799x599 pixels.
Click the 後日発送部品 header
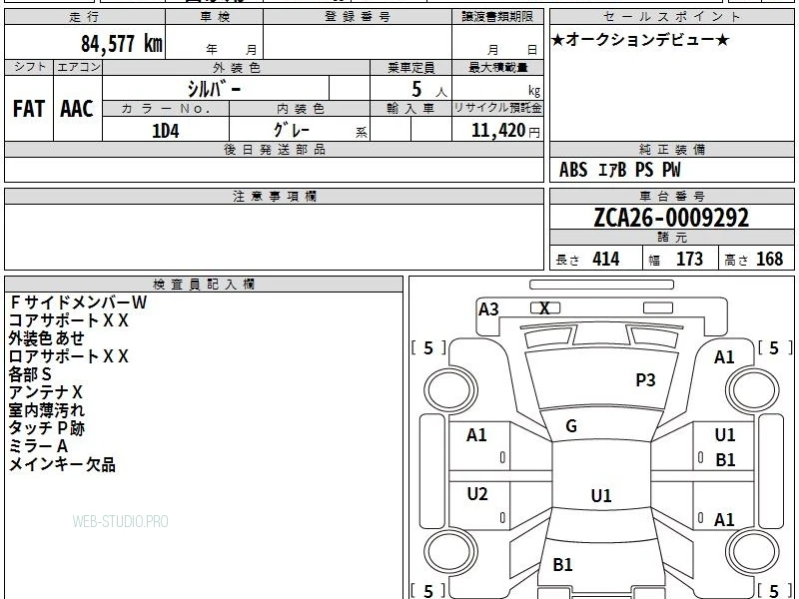tap(274, 149)
